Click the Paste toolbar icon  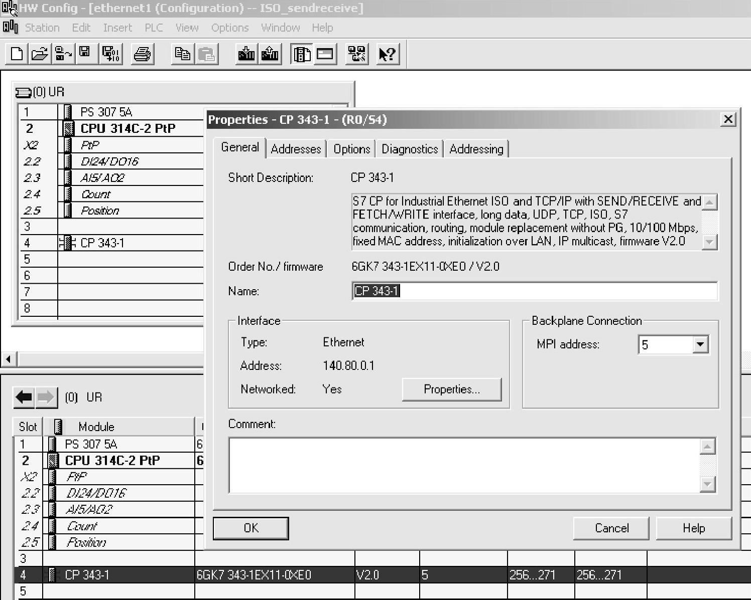(206, 54)
